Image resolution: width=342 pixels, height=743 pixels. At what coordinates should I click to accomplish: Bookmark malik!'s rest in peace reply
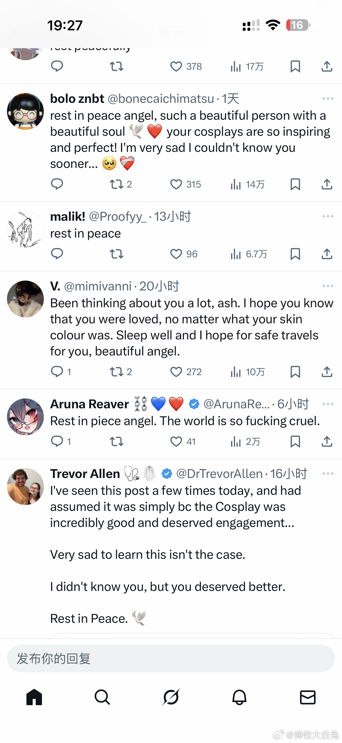click(295, 254)
